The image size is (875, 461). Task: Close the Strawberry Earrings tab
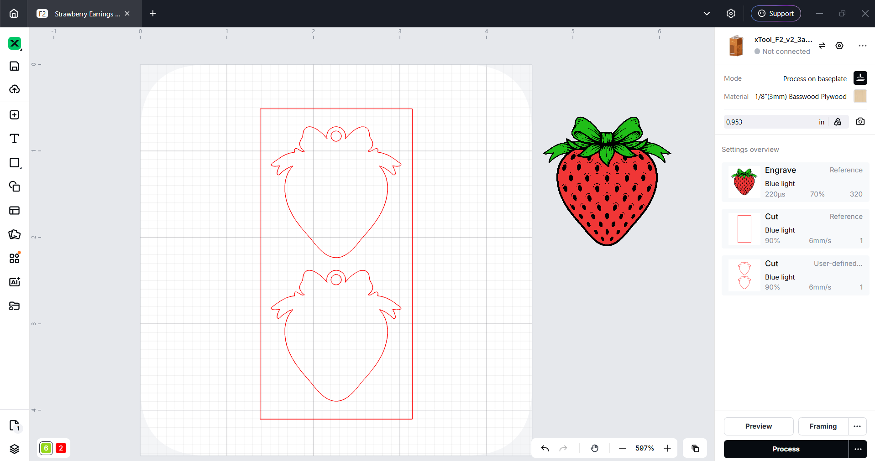point(127,14)
